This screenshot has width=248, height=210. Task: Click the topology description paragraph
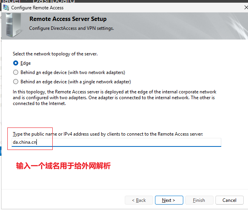[x=115, y=98]
